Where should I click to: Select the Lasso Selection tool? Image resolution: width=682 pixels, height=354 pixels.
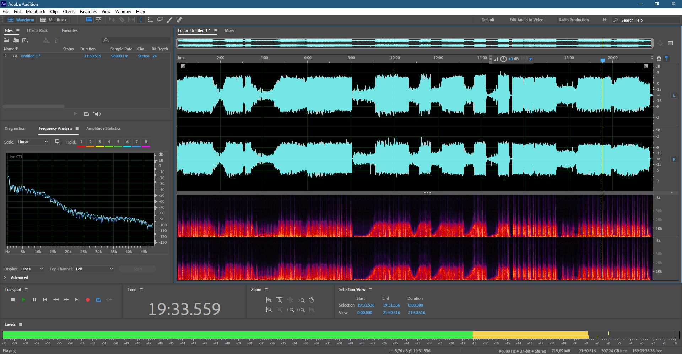click(160, 19)
